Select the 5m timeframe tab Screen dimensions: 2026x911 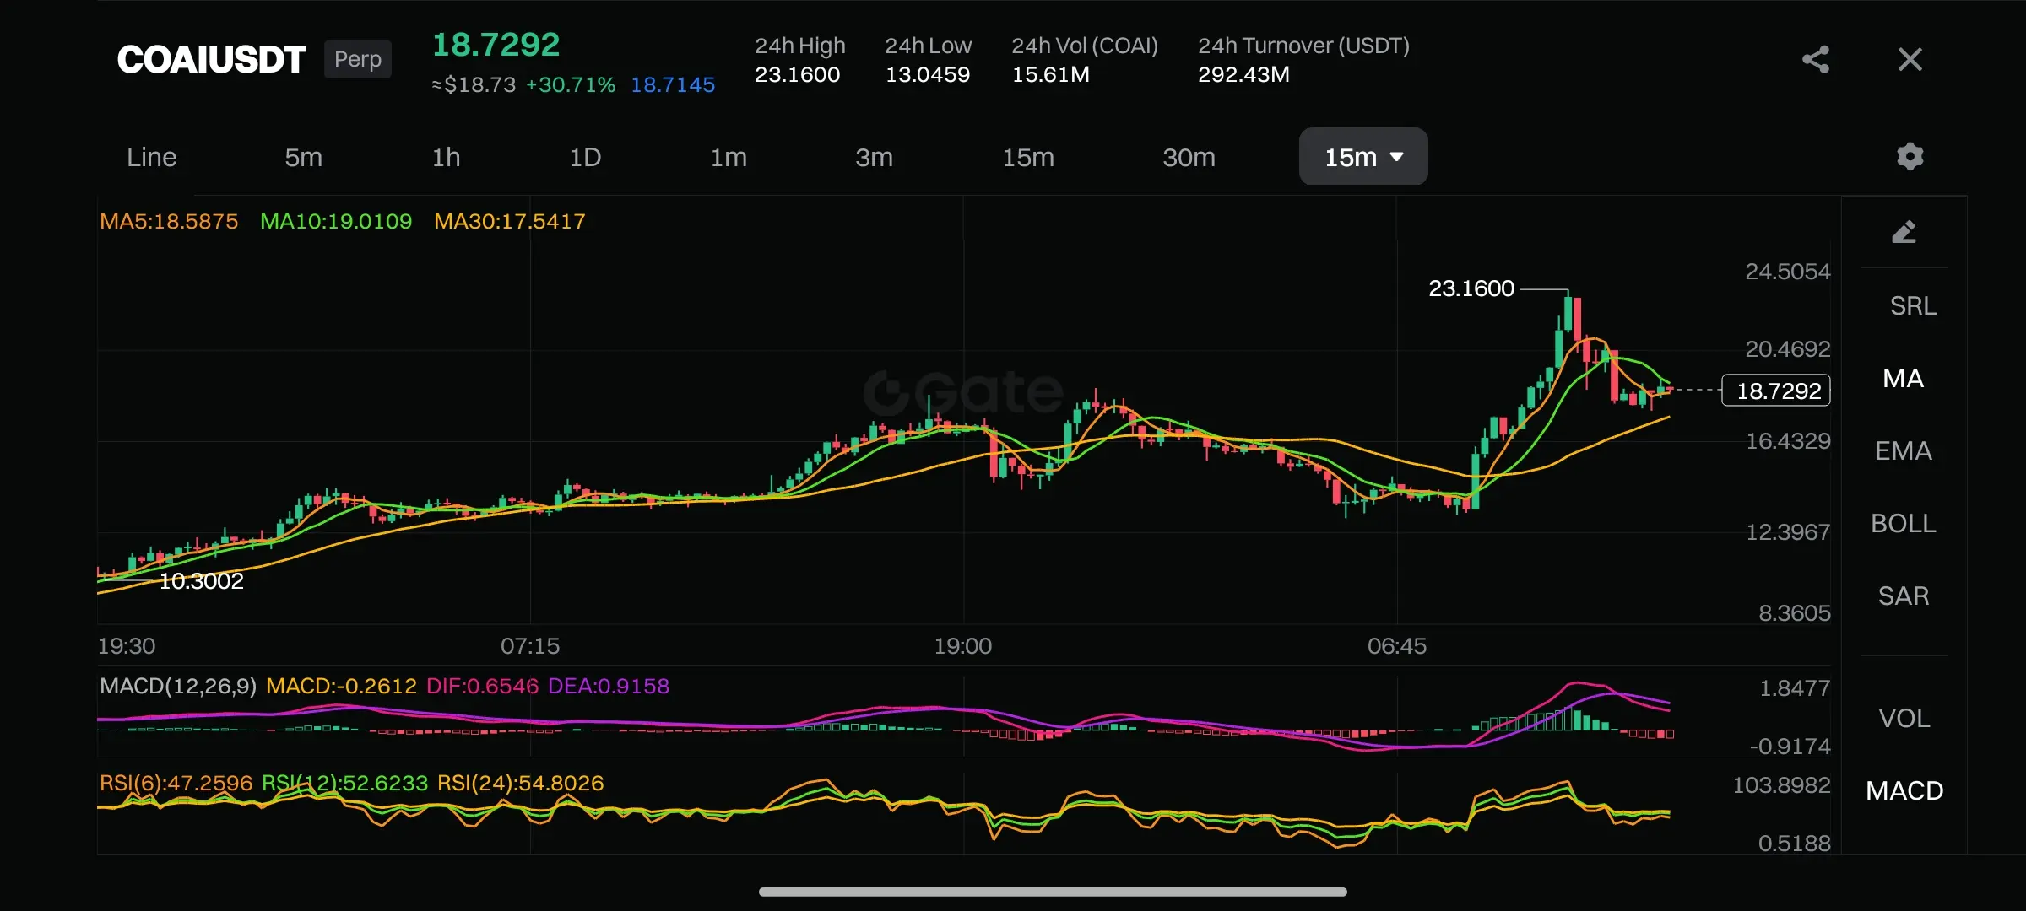click(303, 157)
